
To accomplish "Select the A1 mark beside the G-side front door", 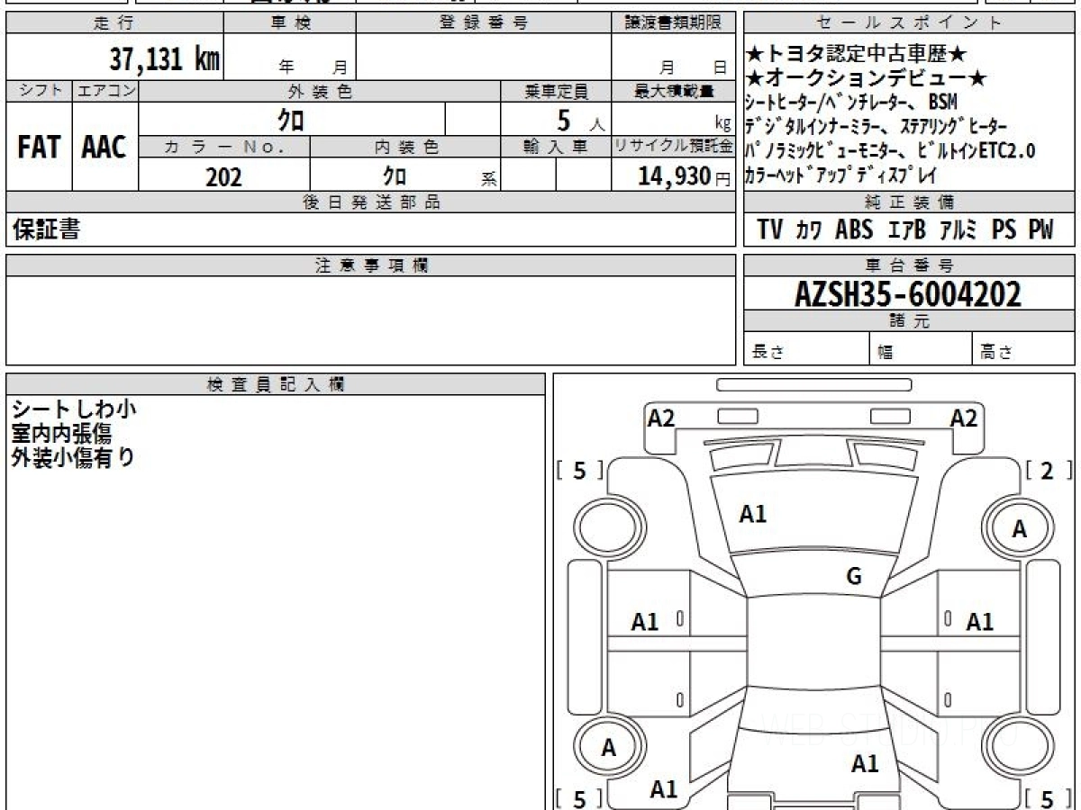I will coord(979,621).
